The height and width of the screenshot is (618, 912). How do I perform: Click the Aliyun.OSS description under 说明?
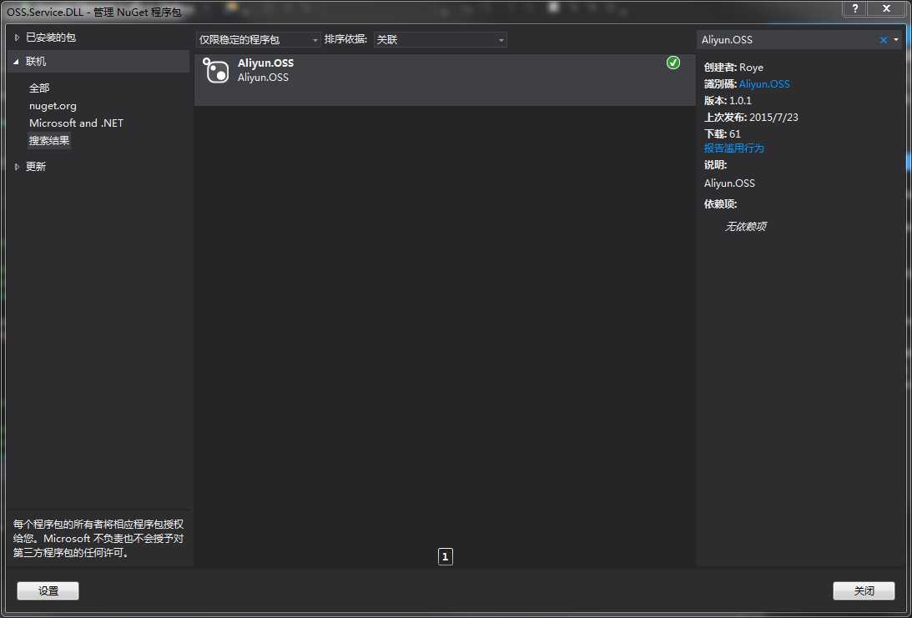pyautogui.click(x=729, y=183)
